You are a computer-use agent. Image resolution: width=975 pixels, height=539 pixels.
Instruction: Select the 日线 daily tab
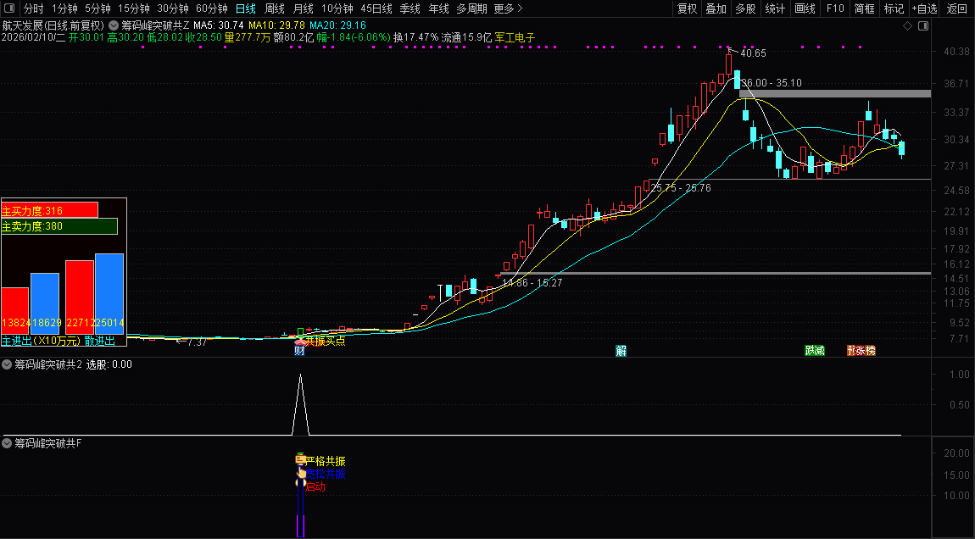(246, 8)
